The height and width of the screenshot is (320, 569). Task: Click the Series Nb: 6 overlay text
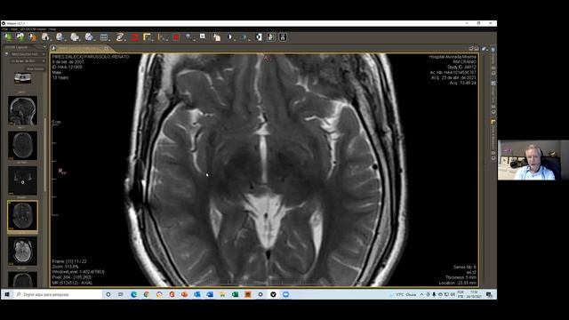[464, 267]
